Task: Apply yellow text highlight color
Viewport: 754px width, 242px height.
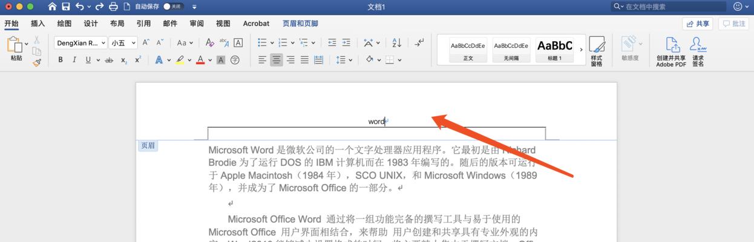Action: [180, 60]
